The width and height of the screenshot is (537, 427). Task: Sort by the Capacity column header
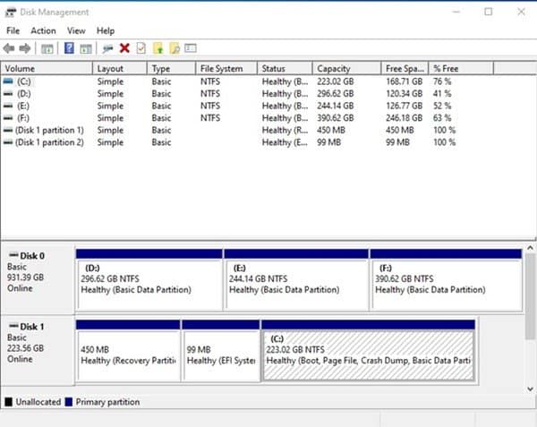(347, 69)
